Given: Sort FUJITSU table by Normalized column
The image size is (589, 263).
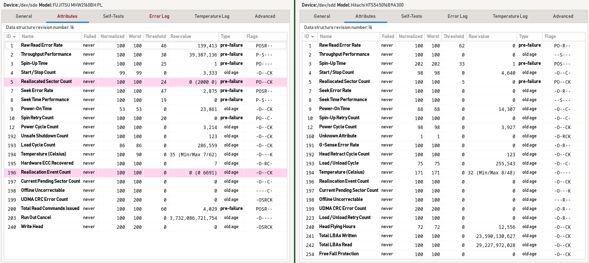Looking at the screenshot, I should coord(112,36).
